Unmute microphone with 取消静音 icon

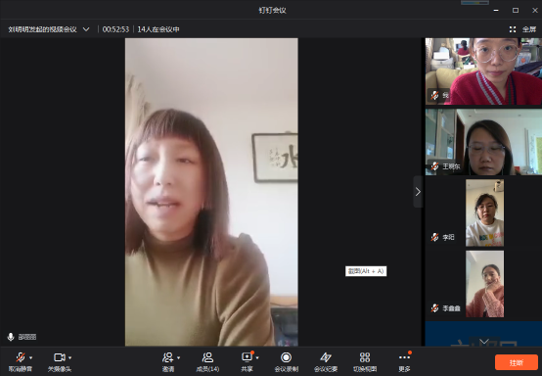point(21,357)
